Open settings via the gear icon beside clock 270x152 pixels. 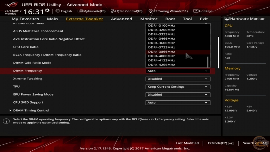click(47, 10)
